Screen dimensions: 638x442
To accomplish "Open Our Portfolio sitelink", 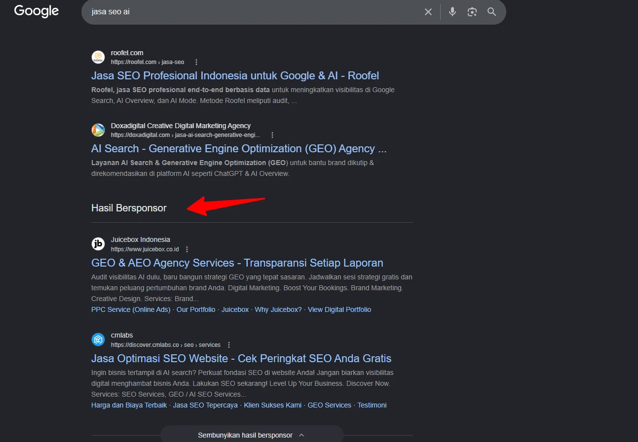I will click(196, 309).
